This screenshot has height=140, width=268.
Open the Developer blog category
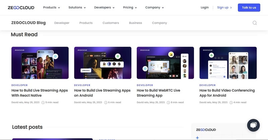(62, 23)
